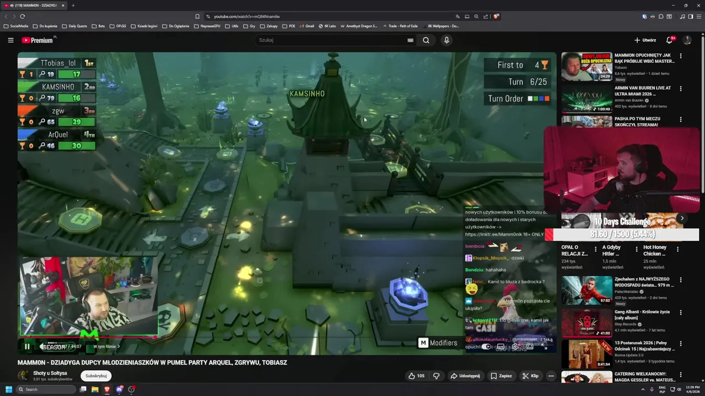Open Windows Start menu
The height and width of the screenshot is (396, 705).
(8, 389)
